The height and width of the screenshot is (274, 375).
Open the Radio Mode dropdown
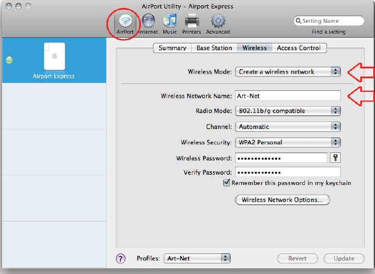pos(288,111)
